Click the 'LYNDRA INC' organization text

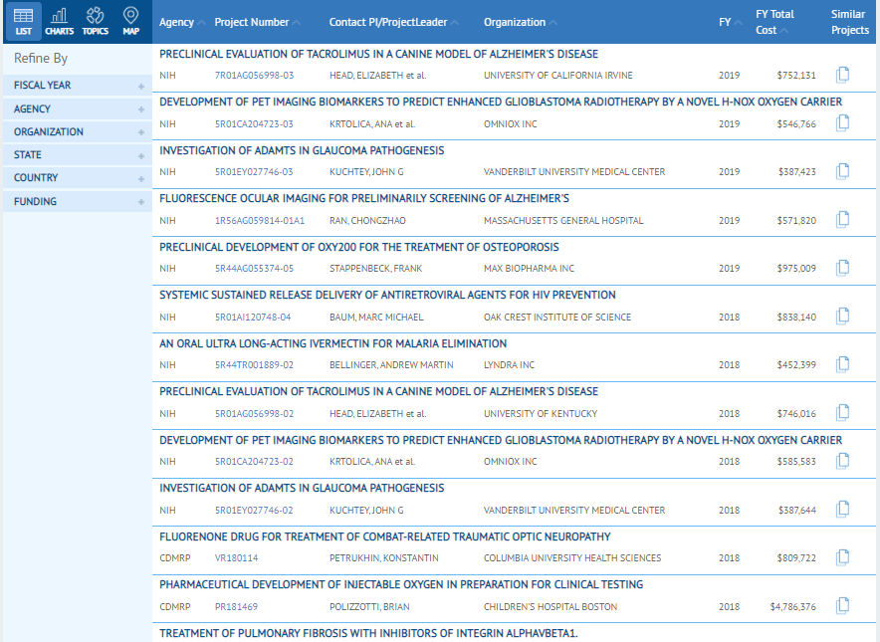click(509, 364)
